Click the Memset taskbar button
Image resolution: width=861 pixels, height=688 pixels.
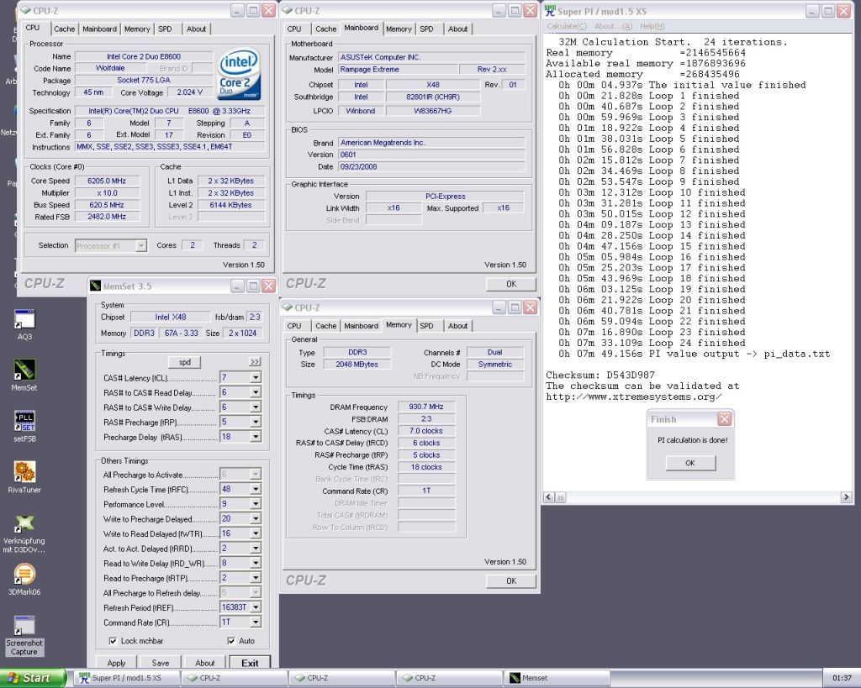coord(558,678)
